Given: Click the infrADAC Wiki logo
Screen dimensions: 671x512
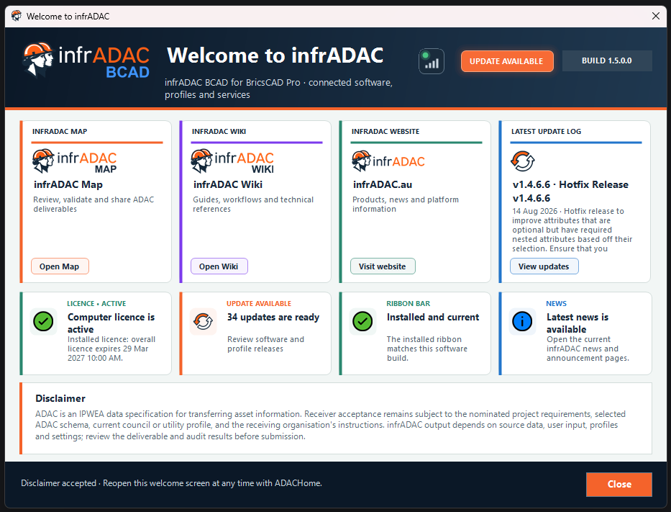Looking at the screenshot, I should click(x=233, y=161).
